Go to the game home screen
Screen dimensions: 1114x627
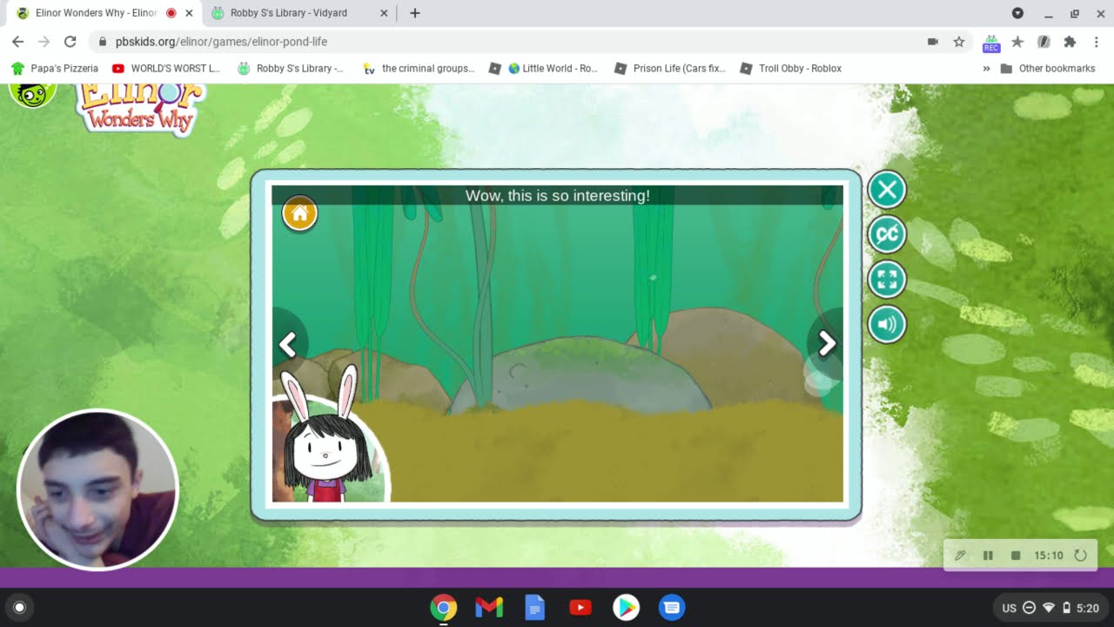(299, 213)
